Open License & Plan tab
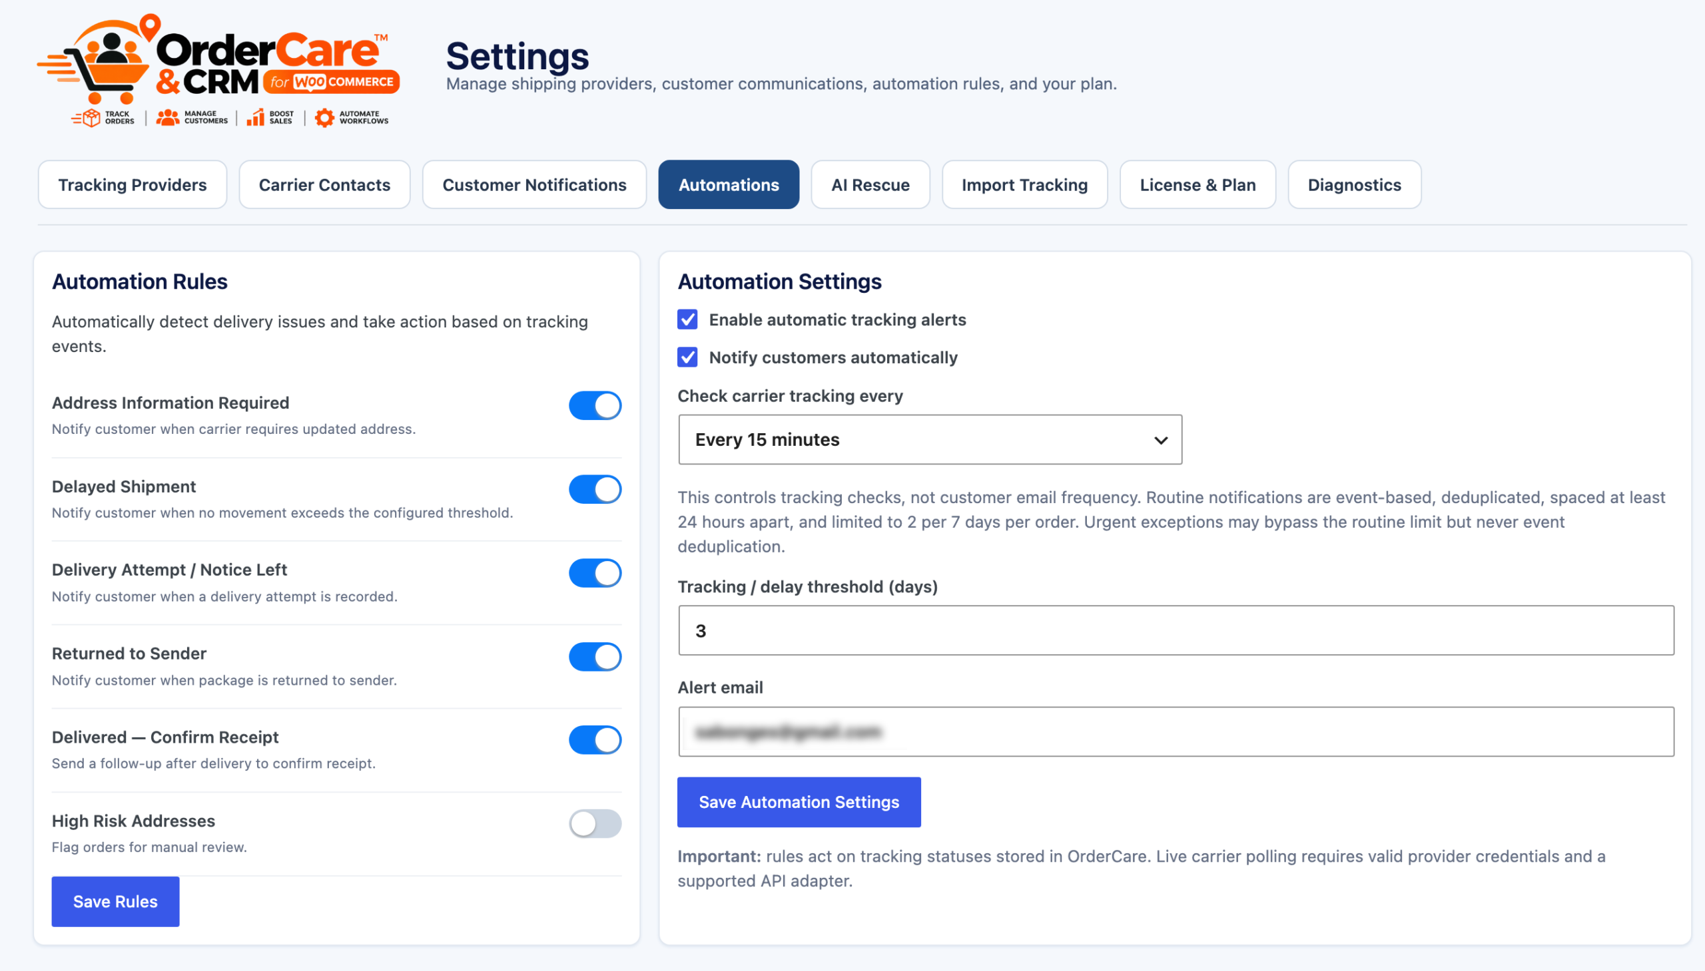Screen dimensions: 1705x971 1197,184
